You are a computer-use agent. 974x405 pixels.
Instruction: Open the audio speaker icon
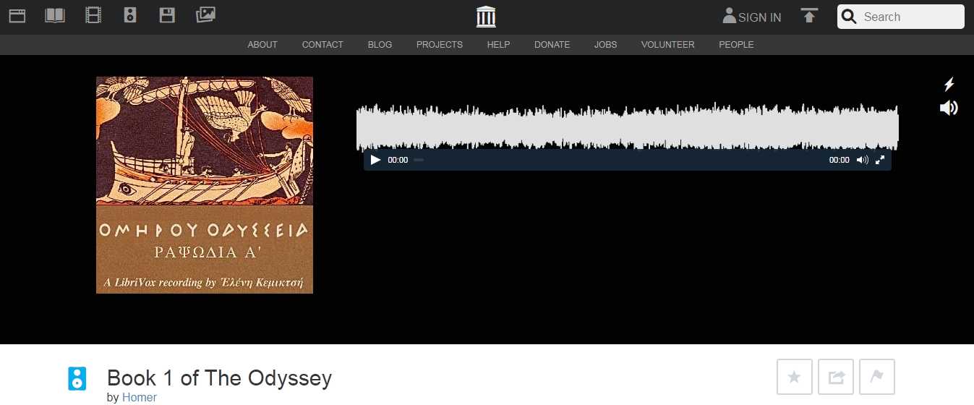(x=130, y=15)
